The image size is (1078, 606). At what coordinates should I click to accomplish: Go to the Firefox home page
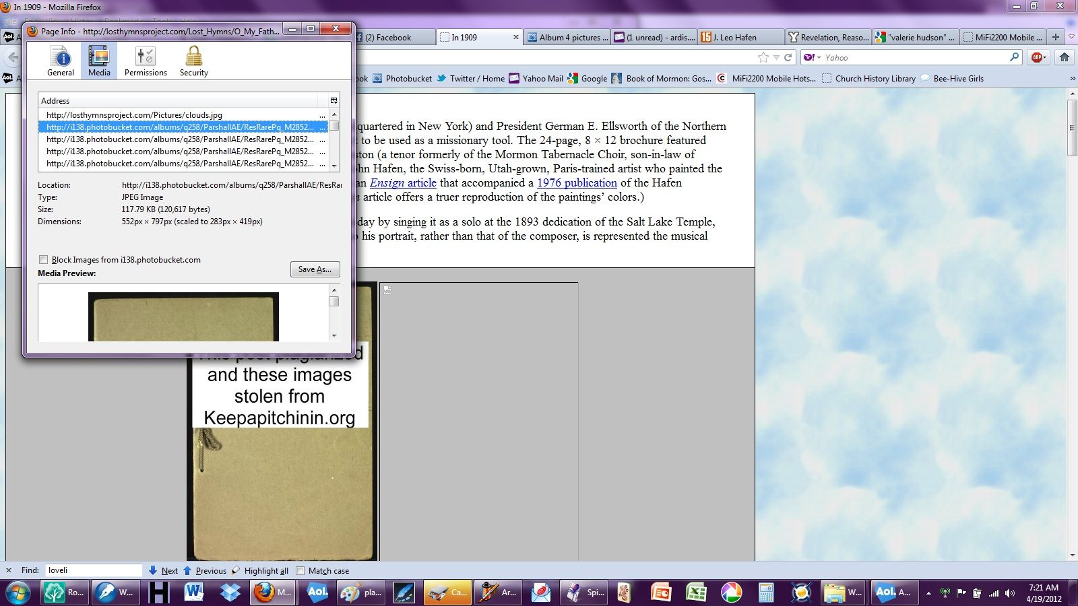1065,57
